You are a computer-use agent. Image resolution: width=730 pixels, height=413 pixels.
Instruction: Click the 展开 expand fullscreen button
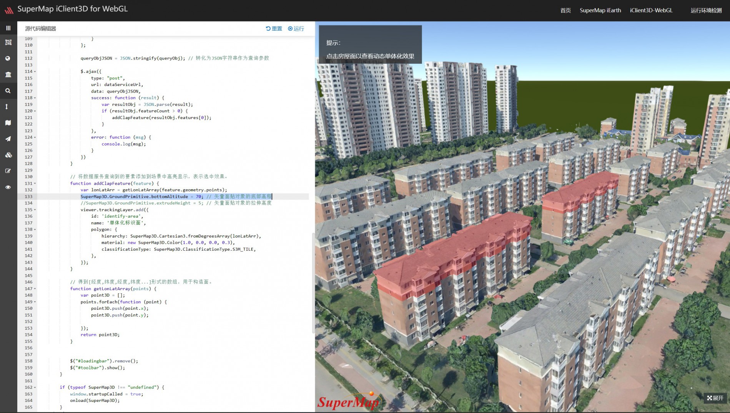715,398
